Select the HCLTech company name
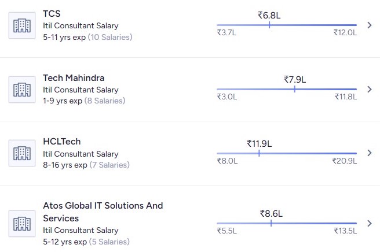The width and height of the screenshot is (380, 252). coord(61,142)
